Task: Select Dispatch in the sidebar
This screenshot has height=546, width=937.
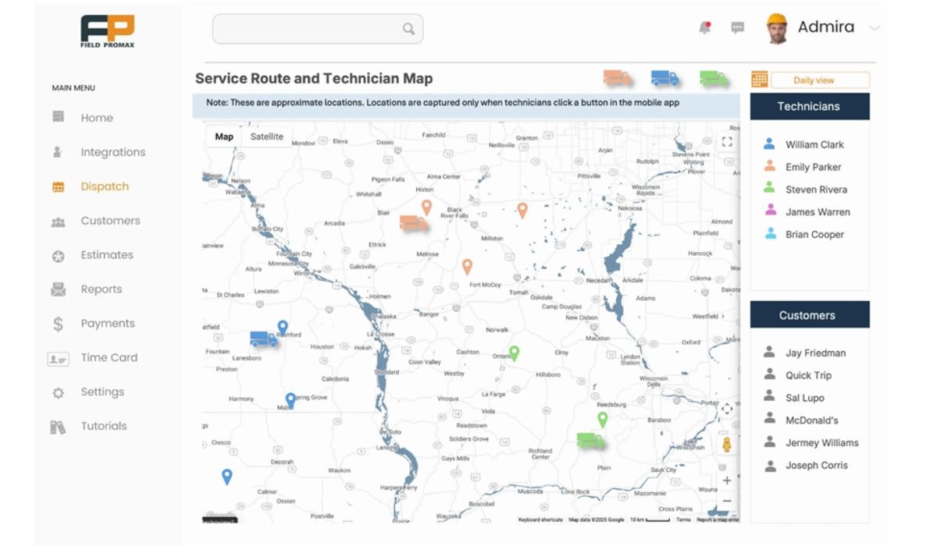Action: [104, 186]
